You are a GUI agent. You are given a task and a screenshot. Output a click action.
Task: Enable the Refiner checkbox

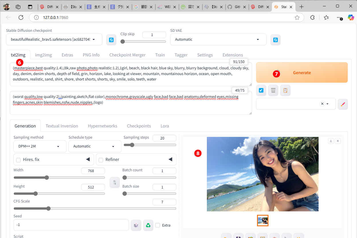click(x=101, y=160)
